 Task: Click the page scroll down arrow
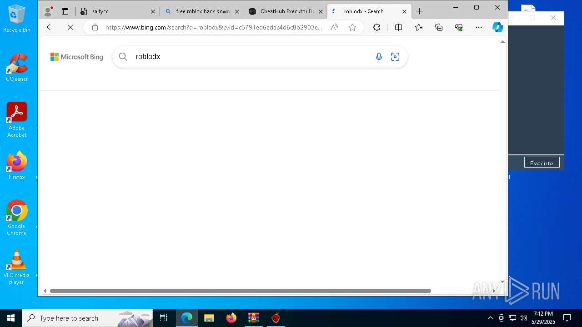pos(502,282)
